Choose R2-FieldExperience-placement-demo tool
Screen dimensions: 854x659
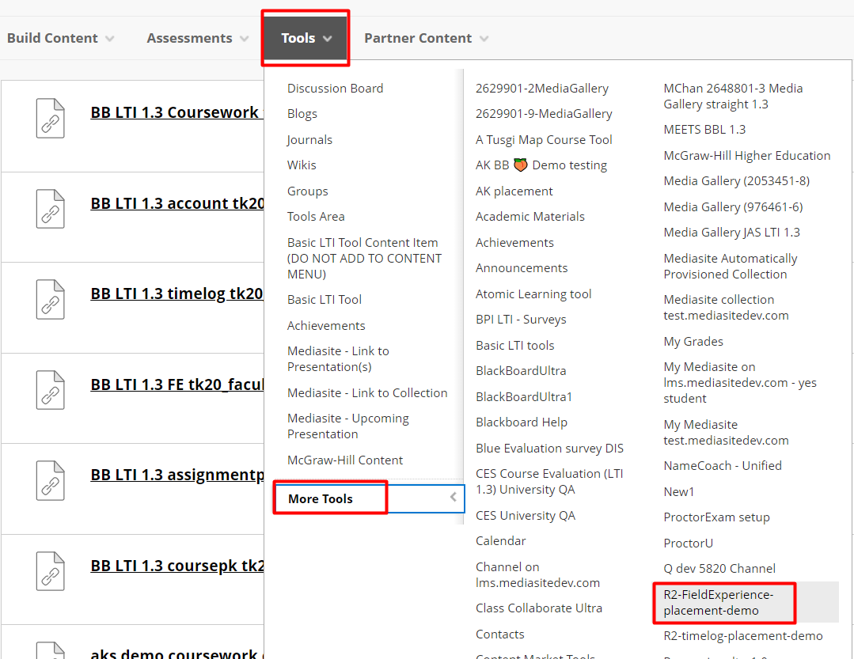click(x=746, y=602)
